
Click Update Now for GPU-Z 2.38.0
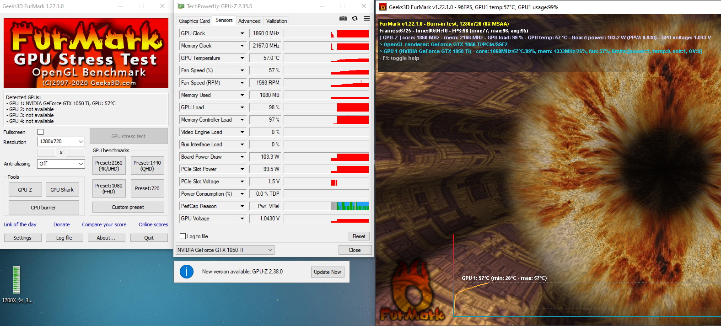pyautogui.click(x=328, y=272)
